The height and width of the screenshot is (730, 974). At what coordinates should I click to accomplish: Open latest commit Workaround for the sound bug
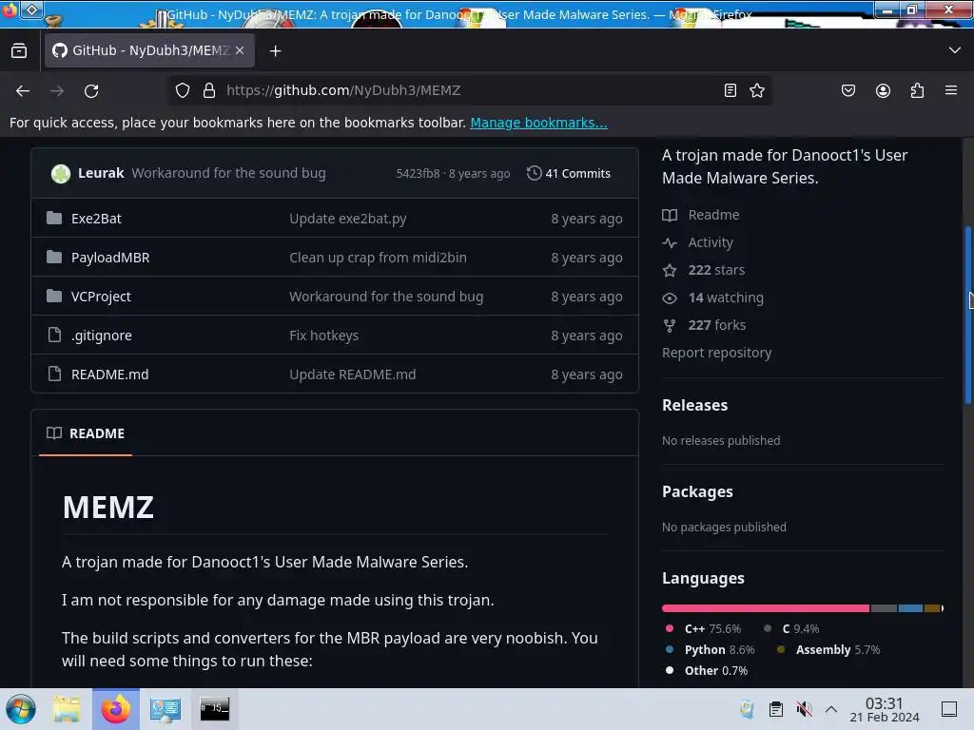point(228,173)
